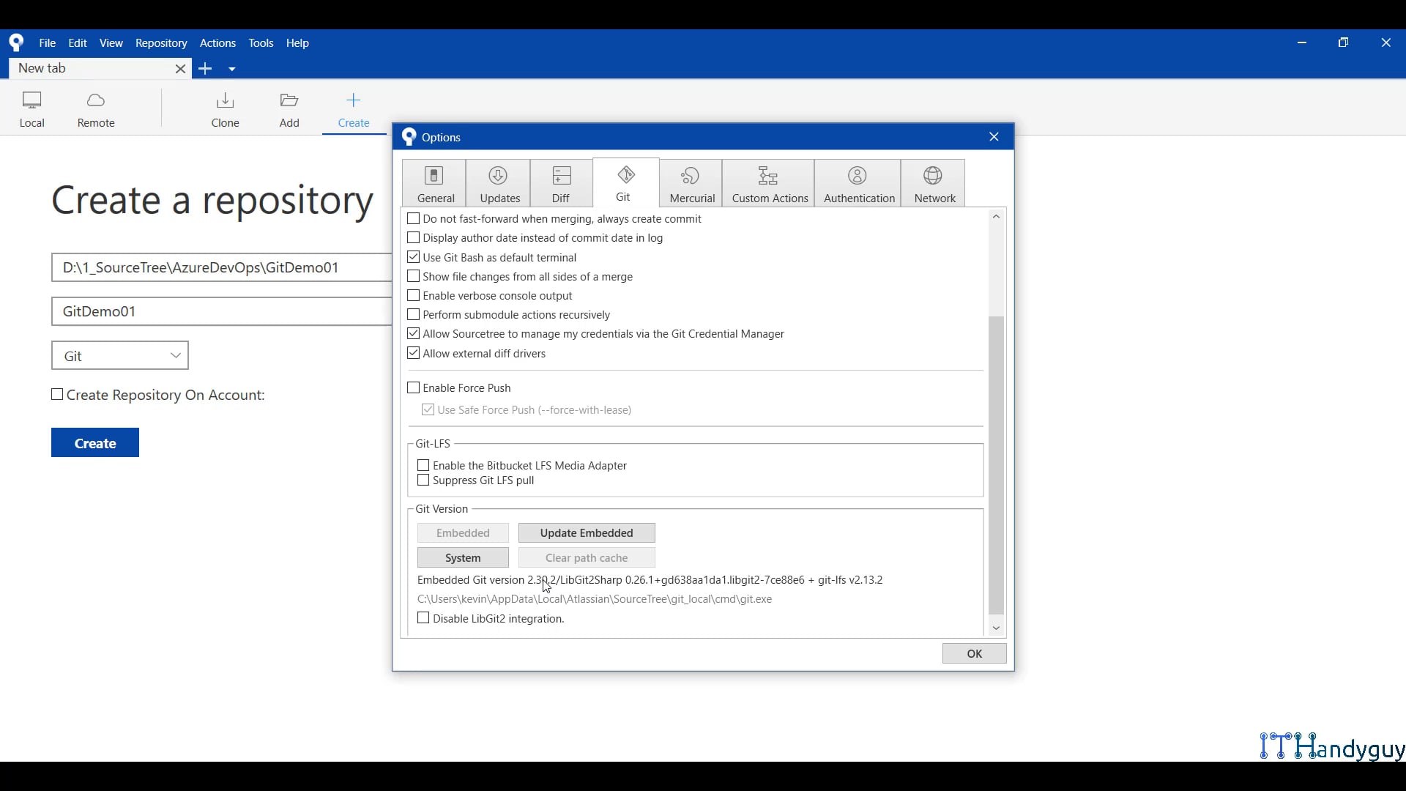Click the Local repositories icon
This screenshot has width=1406, height=791.
click(31, 108)
